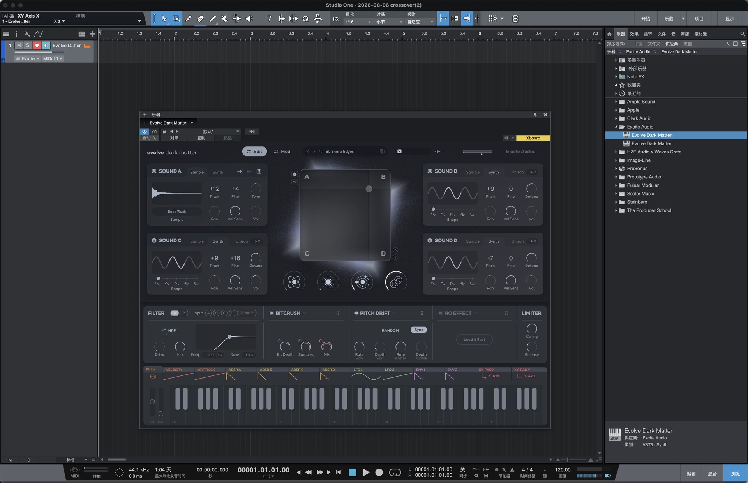Switch browser to the 素材池 tab
This screenshot has height=483, width=748.
pyautogui.click(x=700, y=34)
